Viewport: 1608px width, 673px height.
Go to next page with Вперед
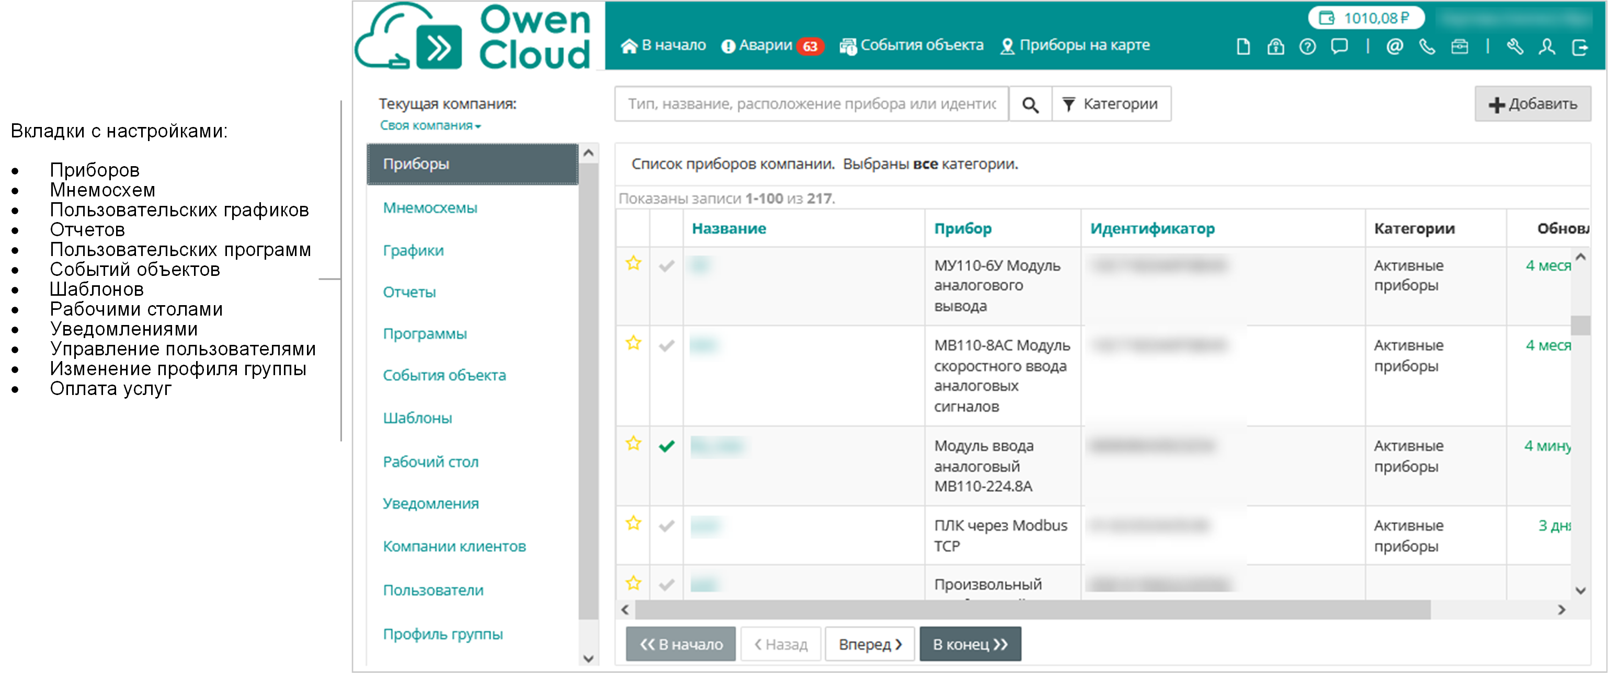870,644
